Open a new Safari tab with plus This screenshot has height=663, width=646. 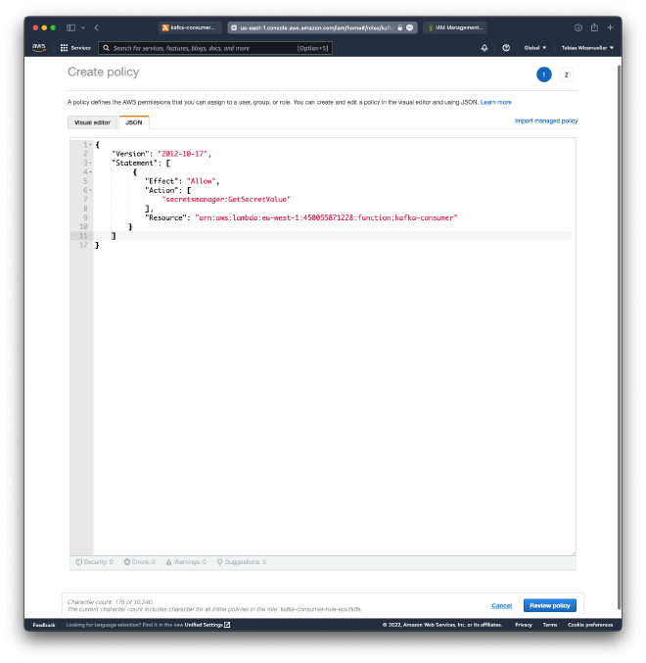pyautogui.click(x=610, y=27)
